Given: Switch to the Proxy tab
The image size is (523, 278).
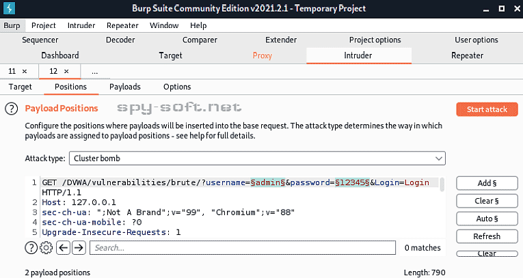Looking at the screenshot, I should (262, 55).
